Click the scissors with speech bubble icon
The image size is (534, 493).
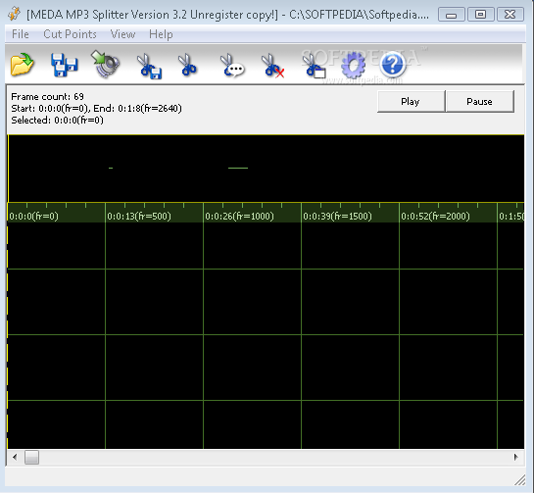(x=232, y=66)
